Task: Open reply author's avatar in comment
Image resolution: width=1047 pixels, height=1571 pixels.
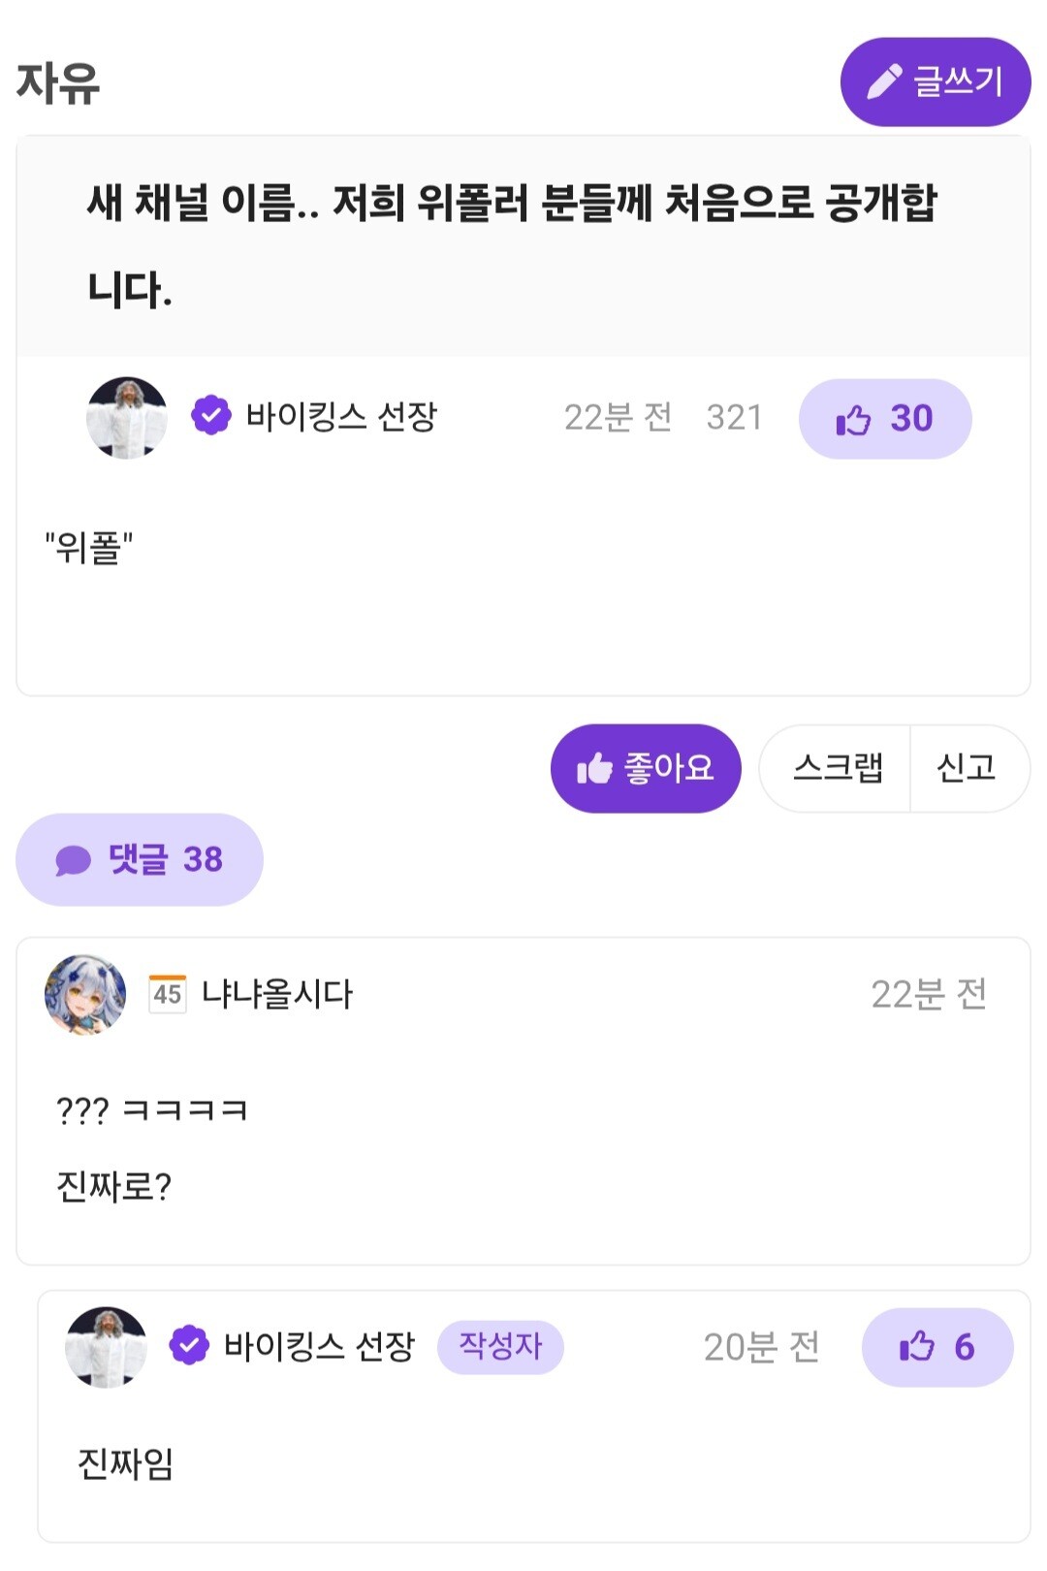Action: point(106,1347)
